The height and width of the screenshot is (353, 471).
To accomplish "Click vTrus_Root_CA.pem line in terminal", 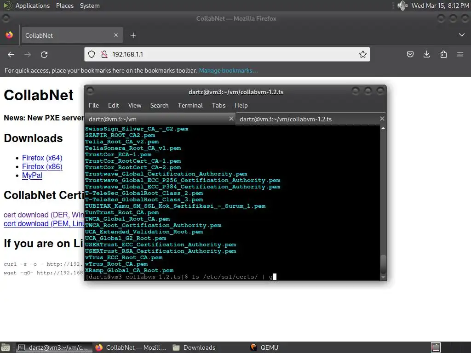I will point(116,264).
